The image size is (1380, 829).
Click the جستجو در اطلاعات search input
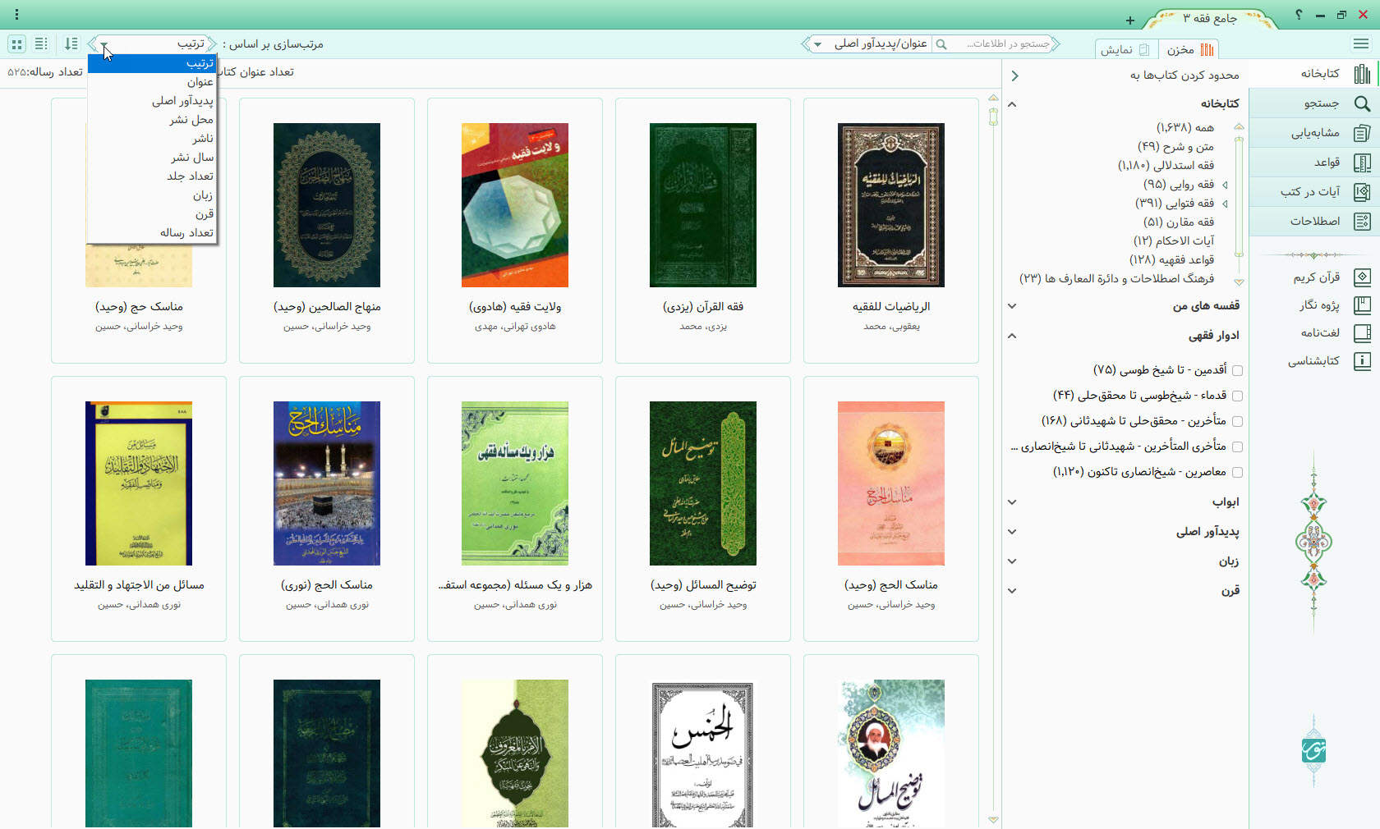pyautogui.click(x=1001, y=44)
